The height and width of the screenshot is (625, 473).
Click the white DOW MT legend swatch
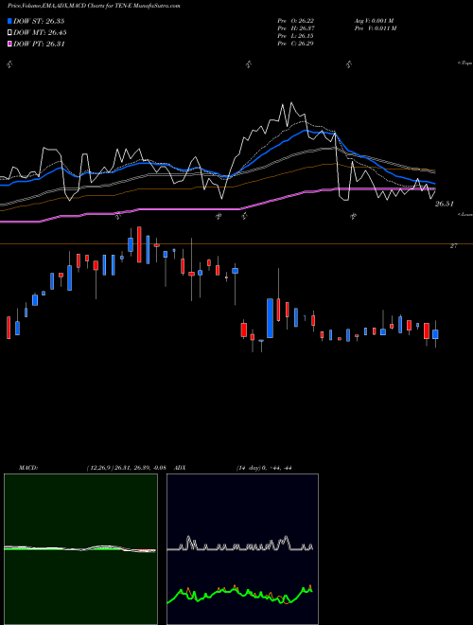pyautogui.click(x=9, y=33)
